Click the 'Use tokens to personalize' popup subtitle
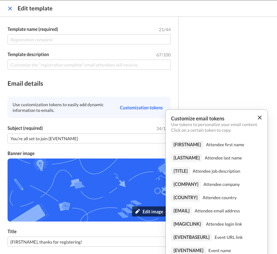The image size is (277, 254). (x=214, y=127)
